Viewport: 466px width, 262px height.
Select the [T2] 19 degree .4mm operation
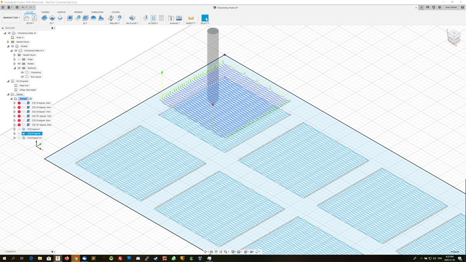[41, 103]
